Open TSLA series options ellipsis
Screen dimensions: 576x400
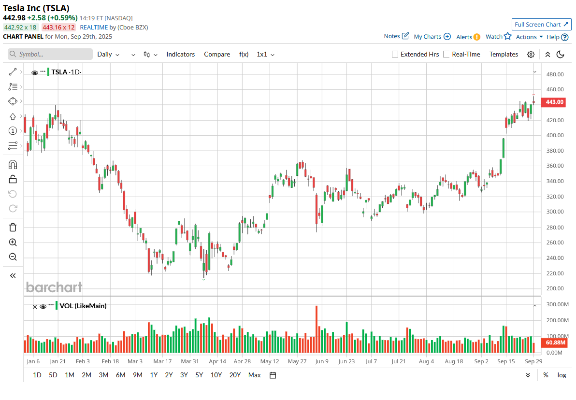pos(43,71)
